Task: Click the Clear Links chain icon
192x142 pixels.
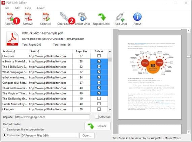Action: click(x=64, y=17)
